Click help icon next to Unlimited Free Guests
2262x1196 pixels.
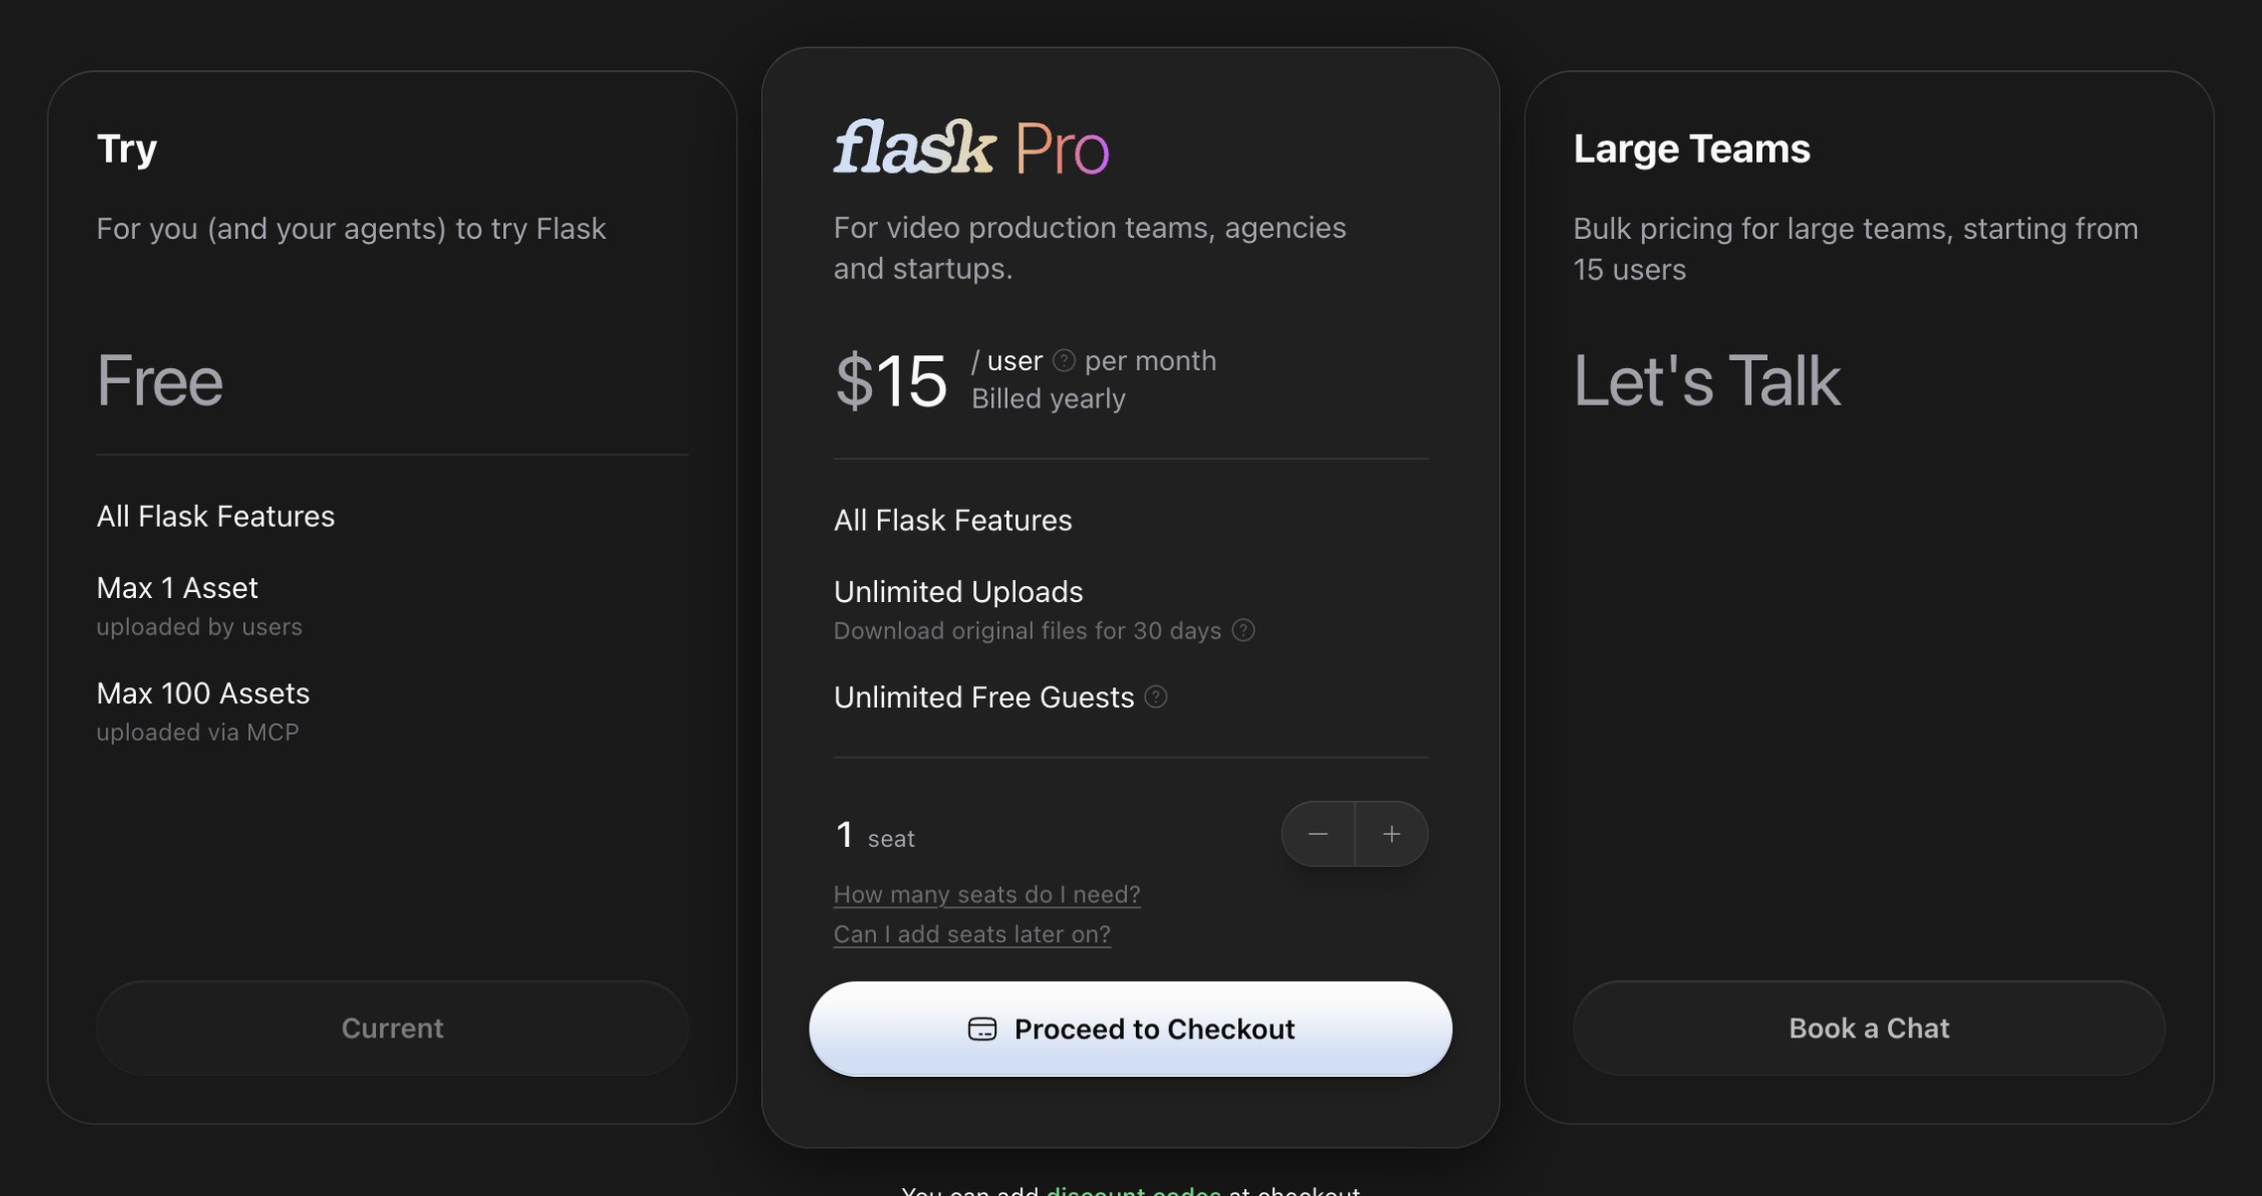click(1156, 697)
